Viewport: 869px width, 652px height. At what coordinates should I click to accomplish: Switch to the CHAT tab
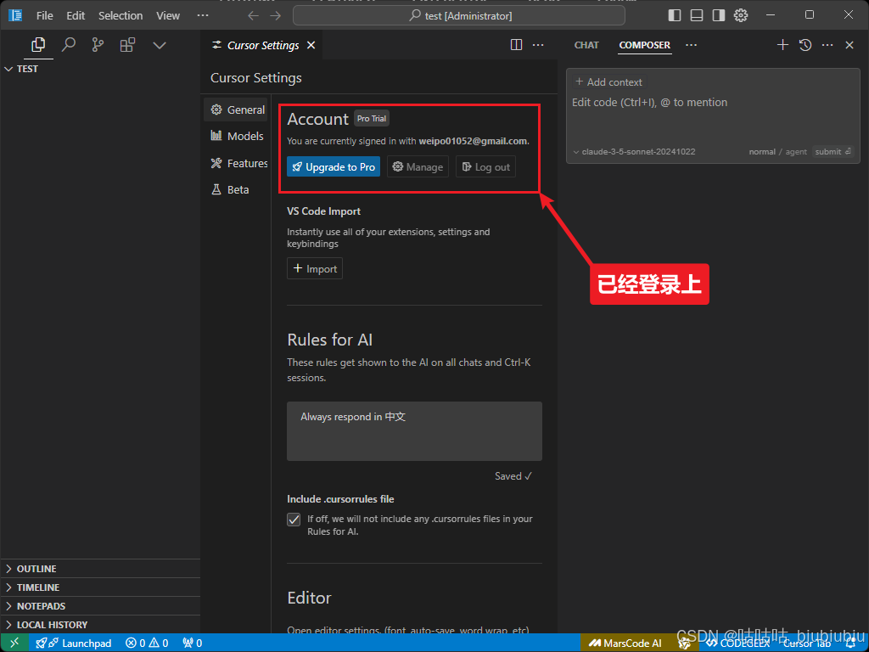coord(586,45)
